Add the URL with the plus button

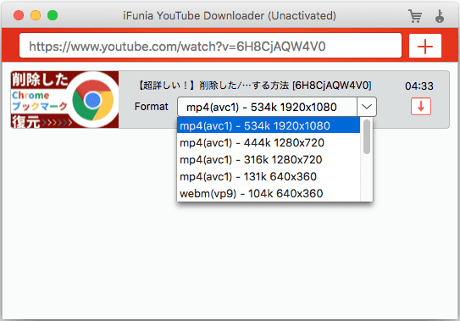click(425, 46)
